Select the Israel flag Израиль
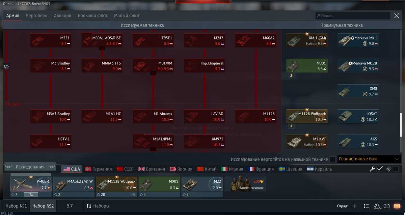Viewport: 405px width, 215px height. (x=319, y=169)
